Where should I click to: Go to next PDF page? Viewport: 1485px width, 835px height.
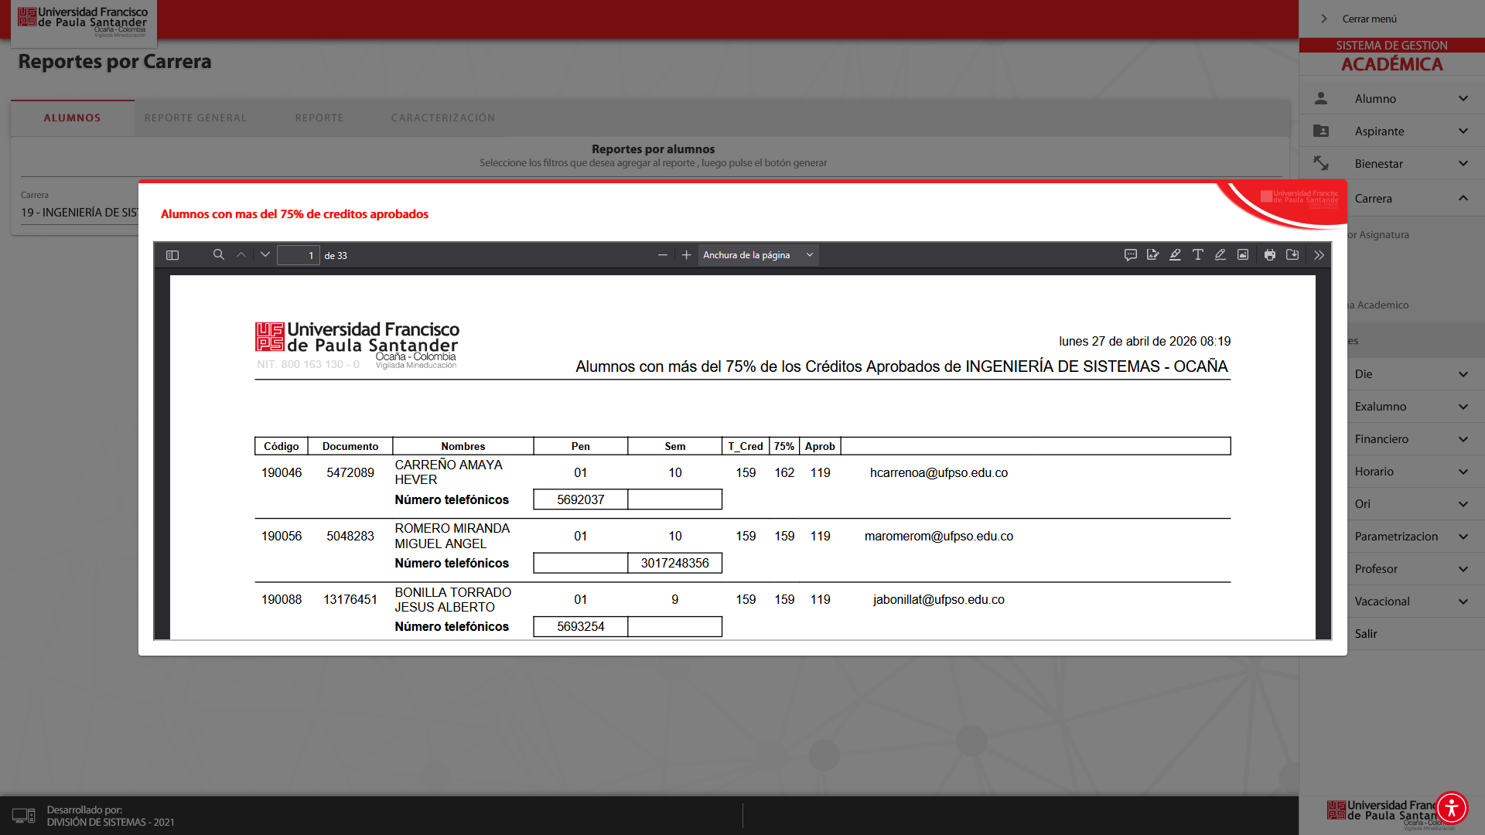pos(265,254)
